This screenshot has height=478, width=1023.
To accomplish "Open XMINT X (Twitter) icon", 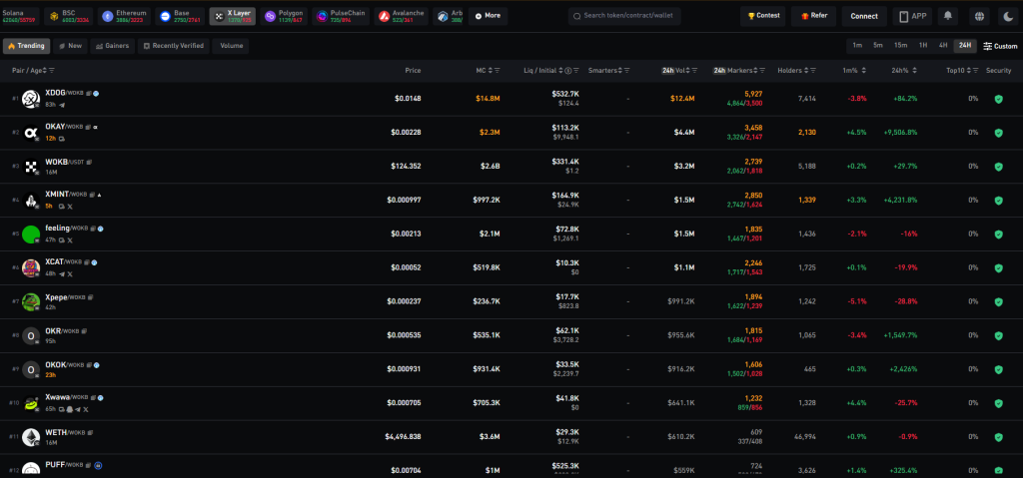I will pyautogui.click(x=70, y=207).
